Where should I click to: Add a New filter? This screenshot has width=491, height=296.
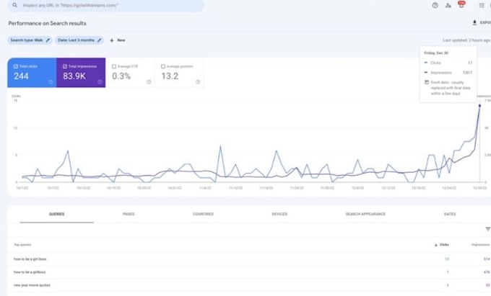118,40
